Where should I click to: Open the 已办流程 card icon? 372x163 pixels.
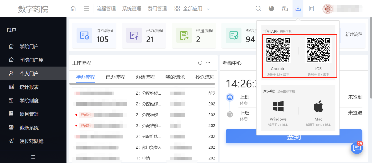pyautogui.click(x=134, y=35)
